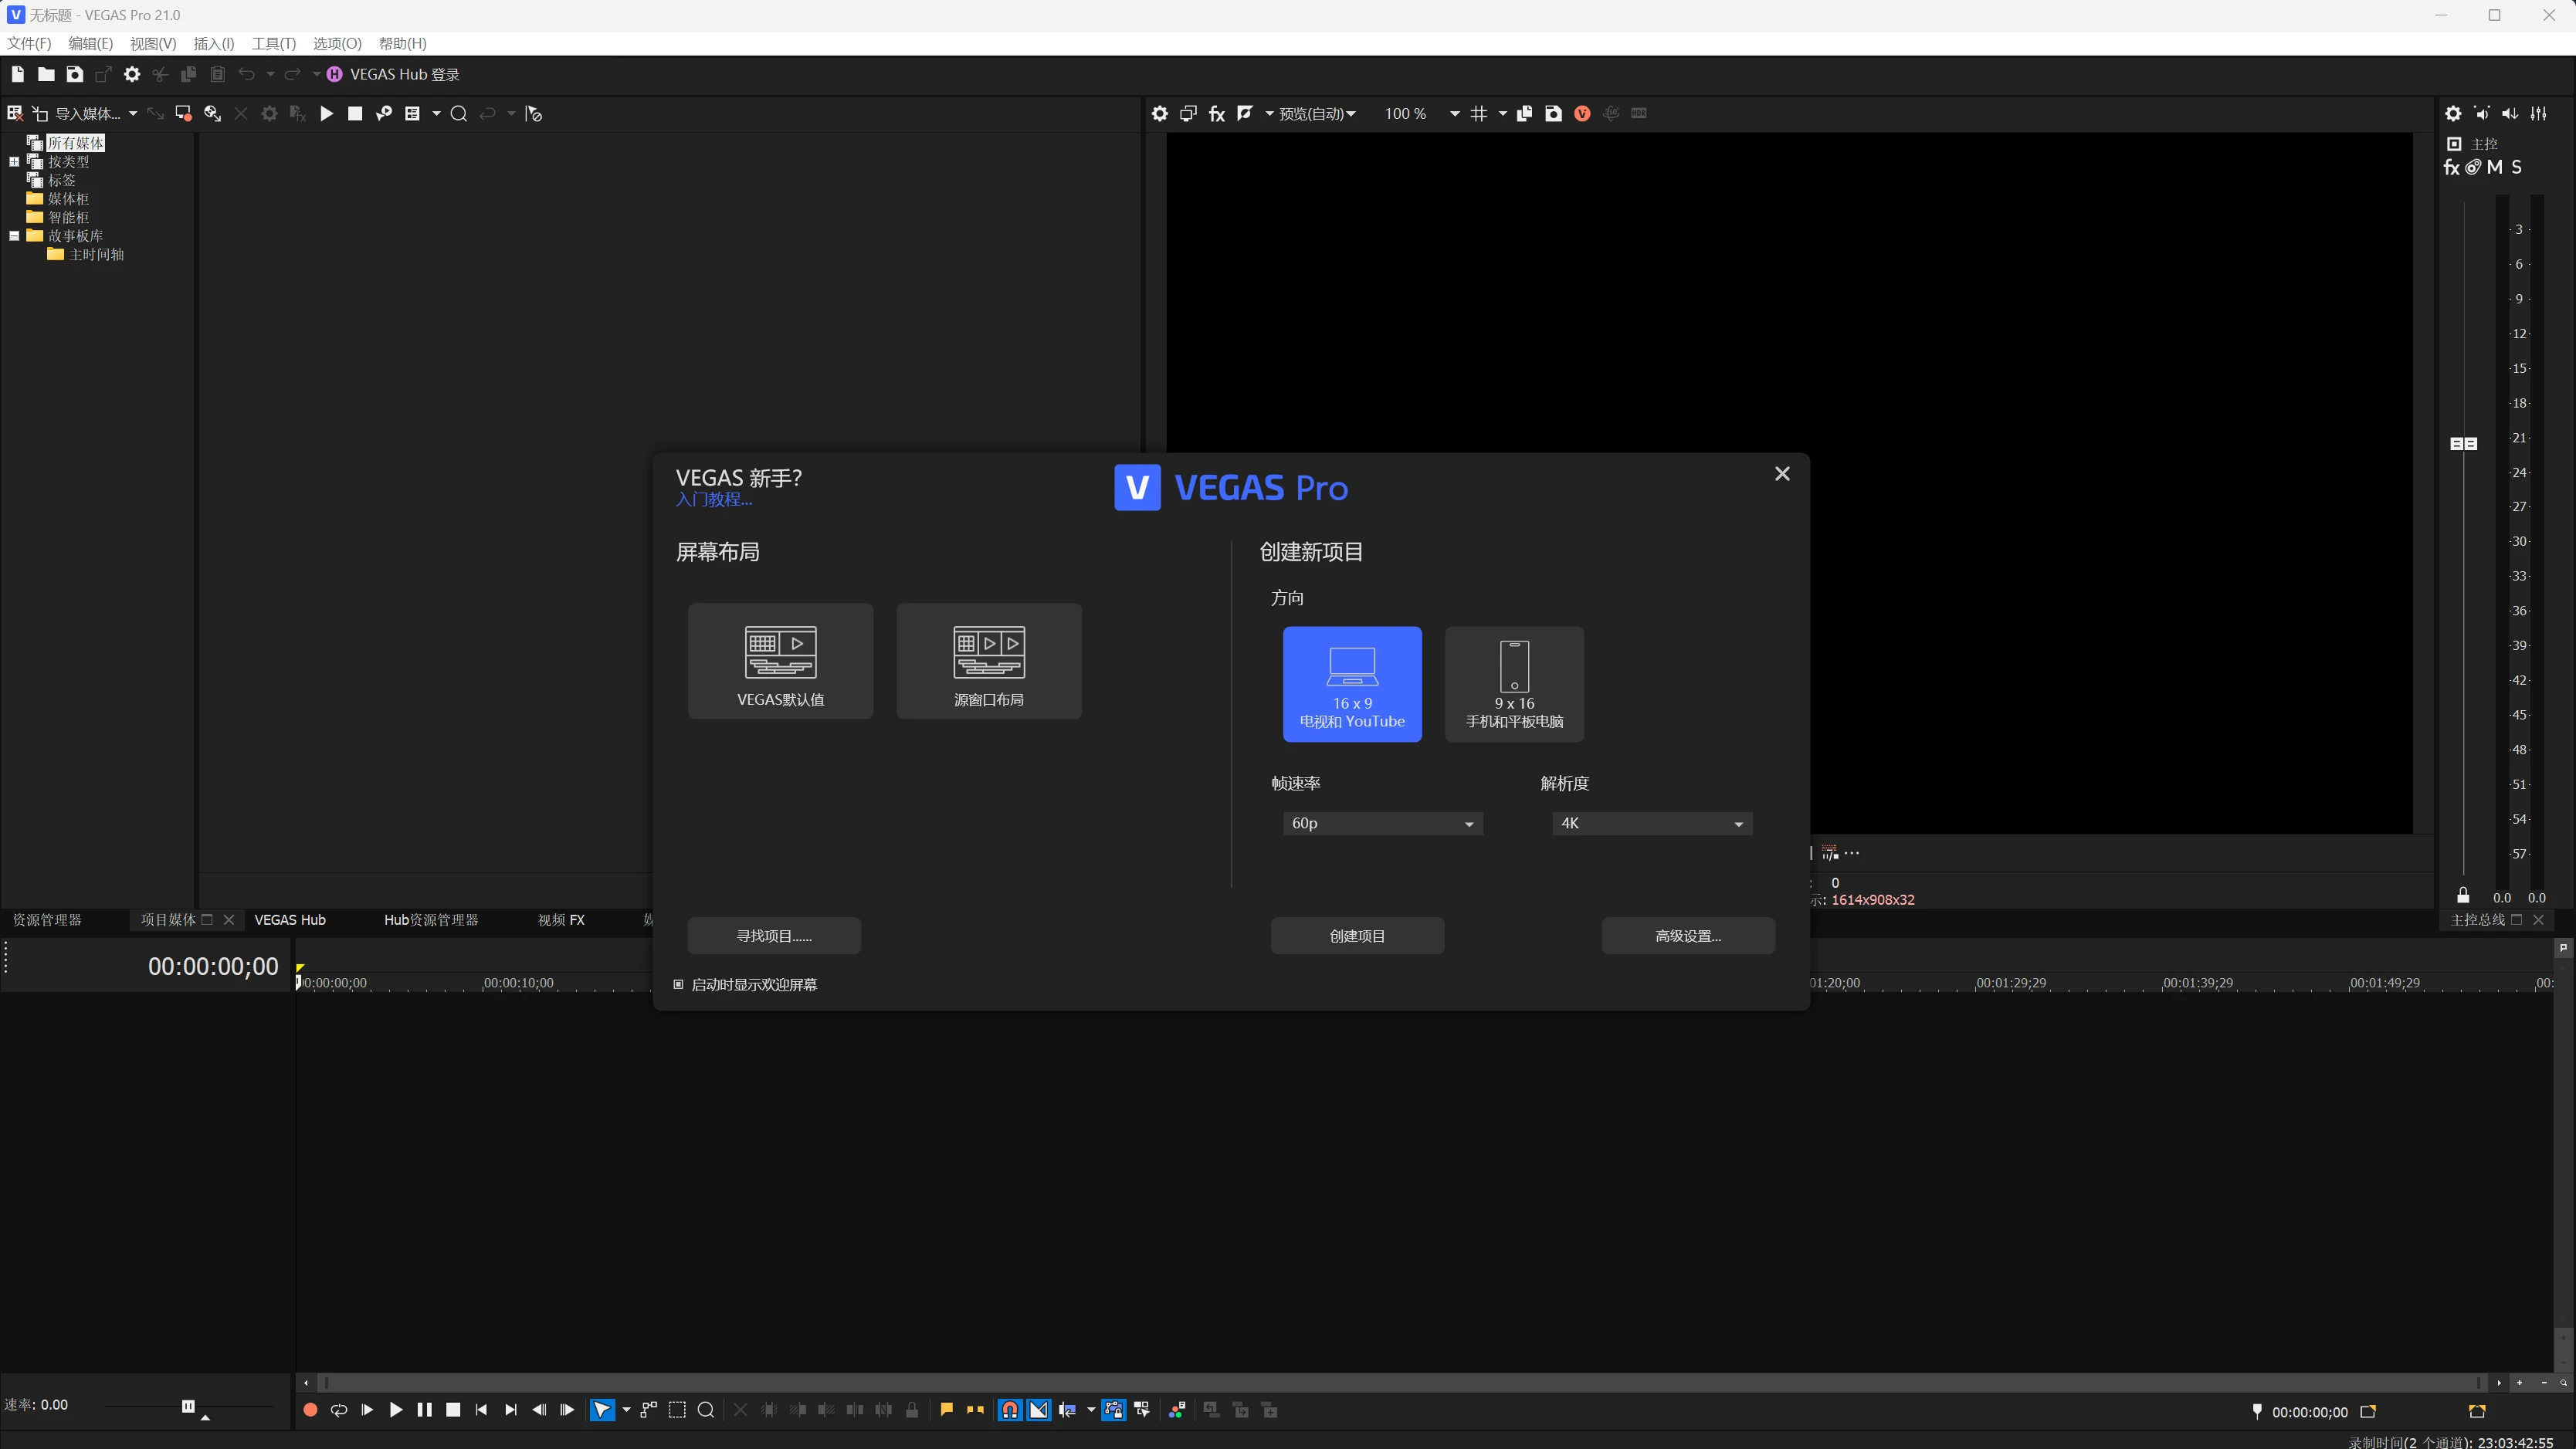The image size is (2576, 1449).
Task: Stop media preview in project media toolbar
Action: (355, 114)
